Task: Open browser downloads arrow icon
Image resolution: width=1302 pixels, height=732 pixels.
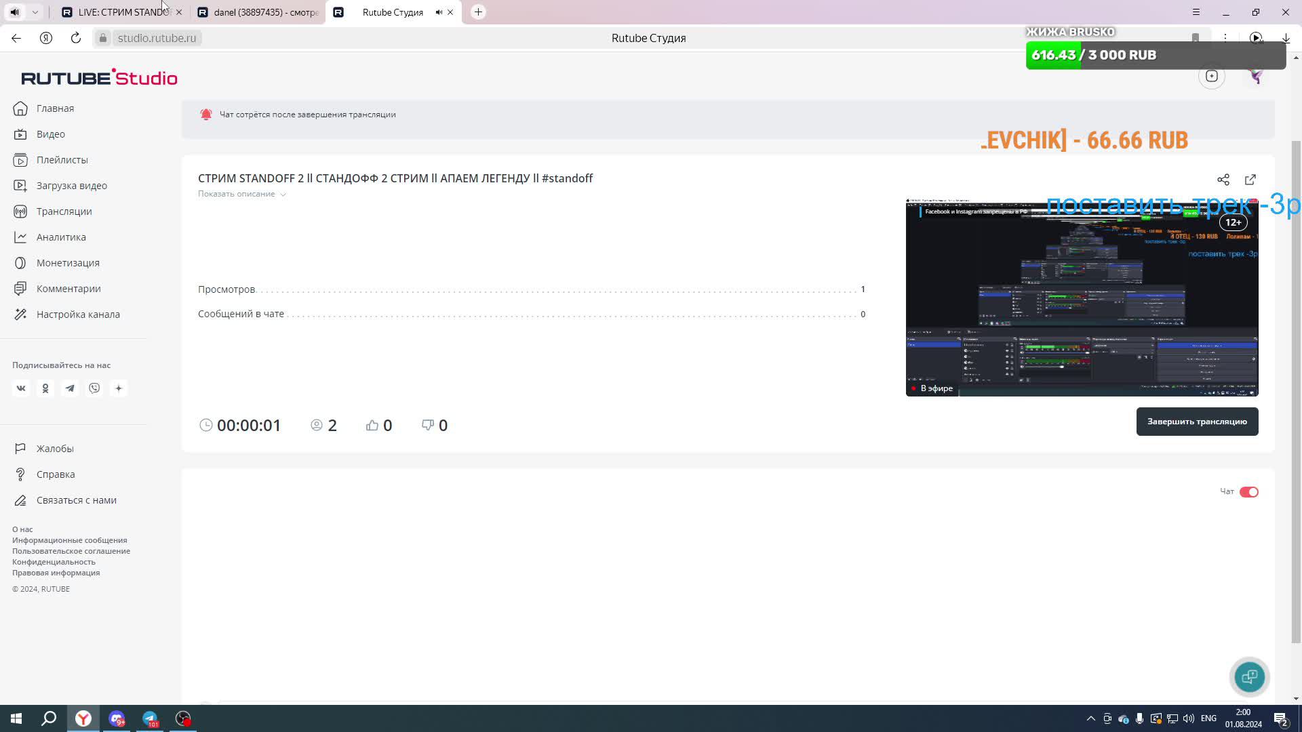Action: (1285, 38)
